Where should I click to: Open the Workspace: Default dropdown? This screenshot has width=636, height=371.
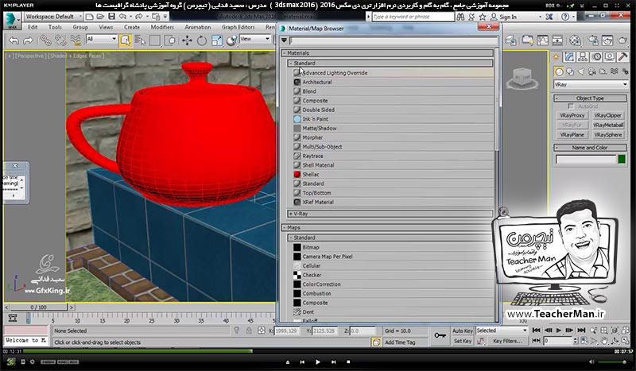click(53, 17)
